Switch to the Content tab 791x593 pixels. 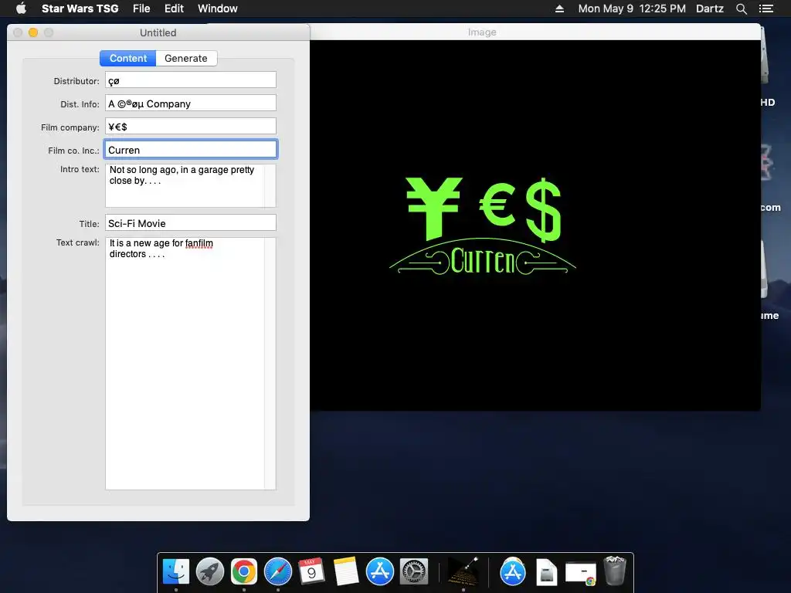[x=127, y=58]
